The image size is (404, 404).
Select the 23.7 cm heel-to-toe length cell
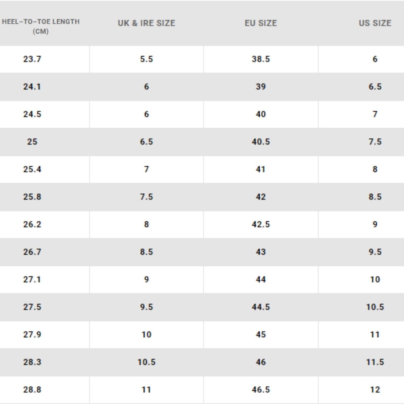(x=32, y=59)
